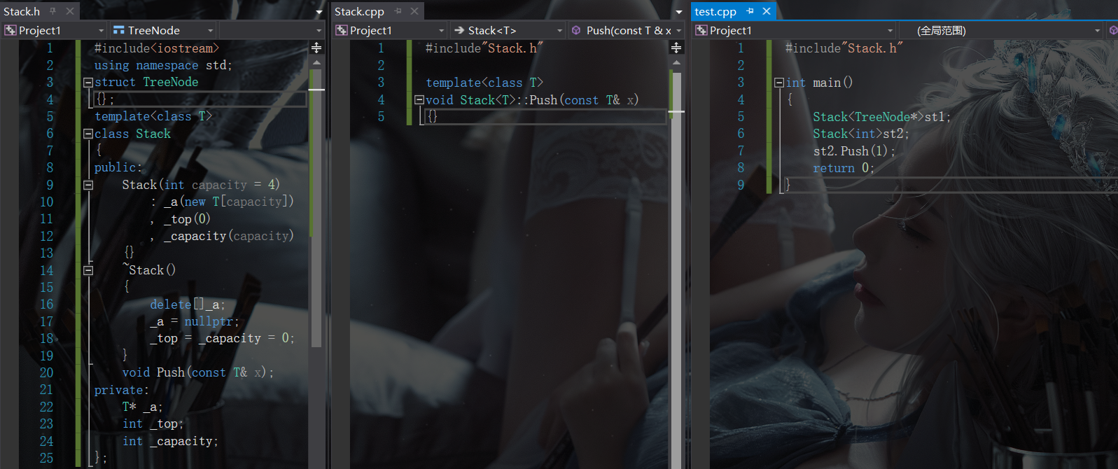Collapse struct TreeNode outline in Stack.h
Viewport: 1118px width, 469px height.
click(88, 83)
